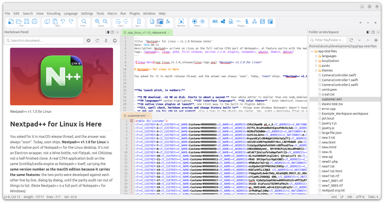This screenshot has width=384, height=203.
Task: Open the Encoding menu
Action: 53,14
